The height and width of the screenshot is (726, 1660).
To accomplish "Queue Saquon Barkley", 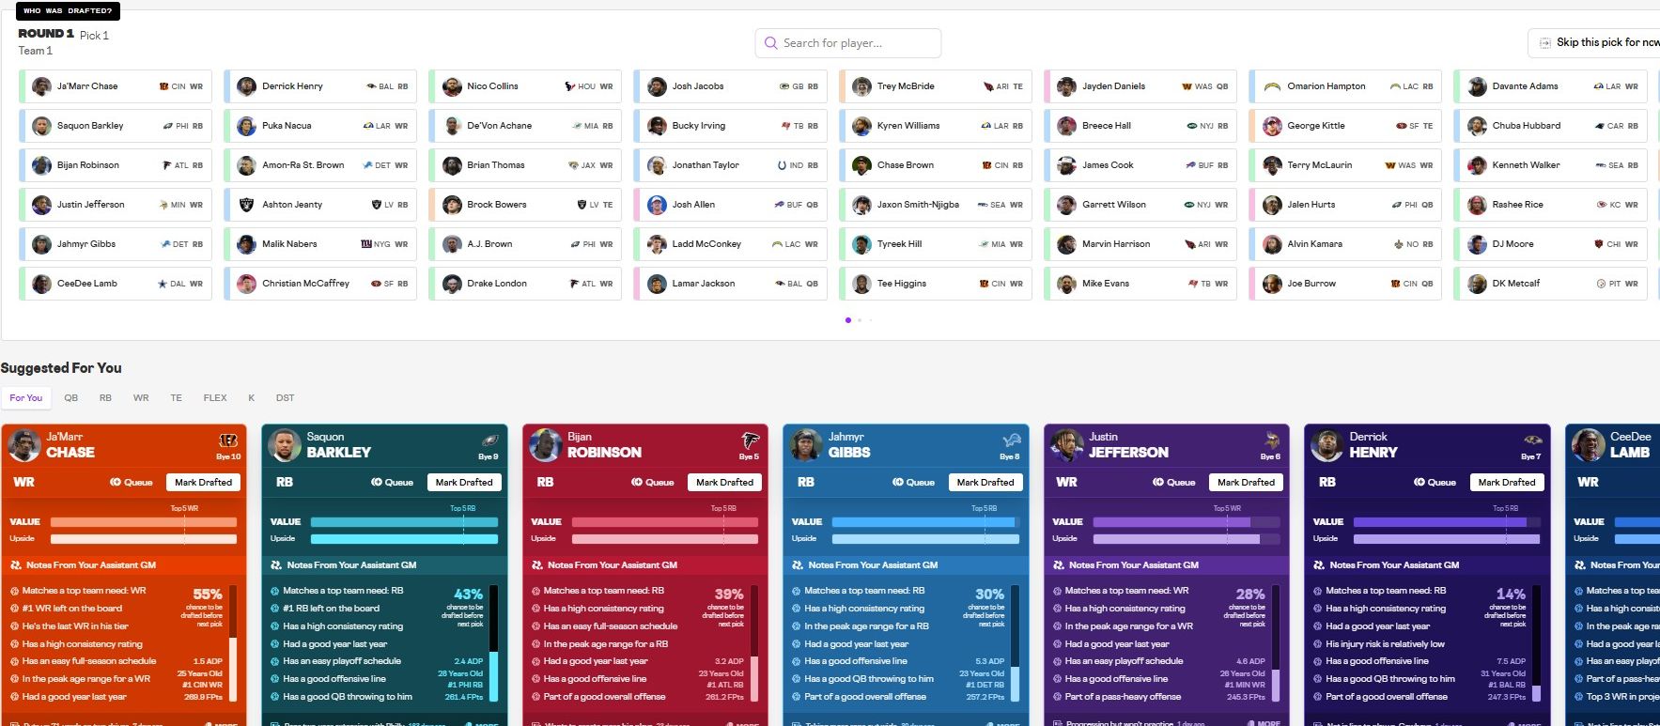I will [x=393, y=483].
